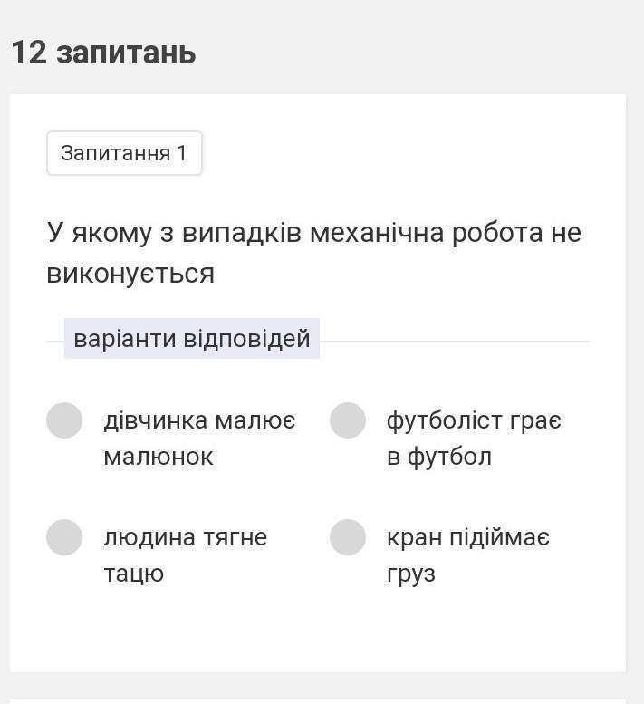This screenshot has height=704, width=644.
Task: Click the word "груз" in the crane answer
Action: tap(411, 574)
